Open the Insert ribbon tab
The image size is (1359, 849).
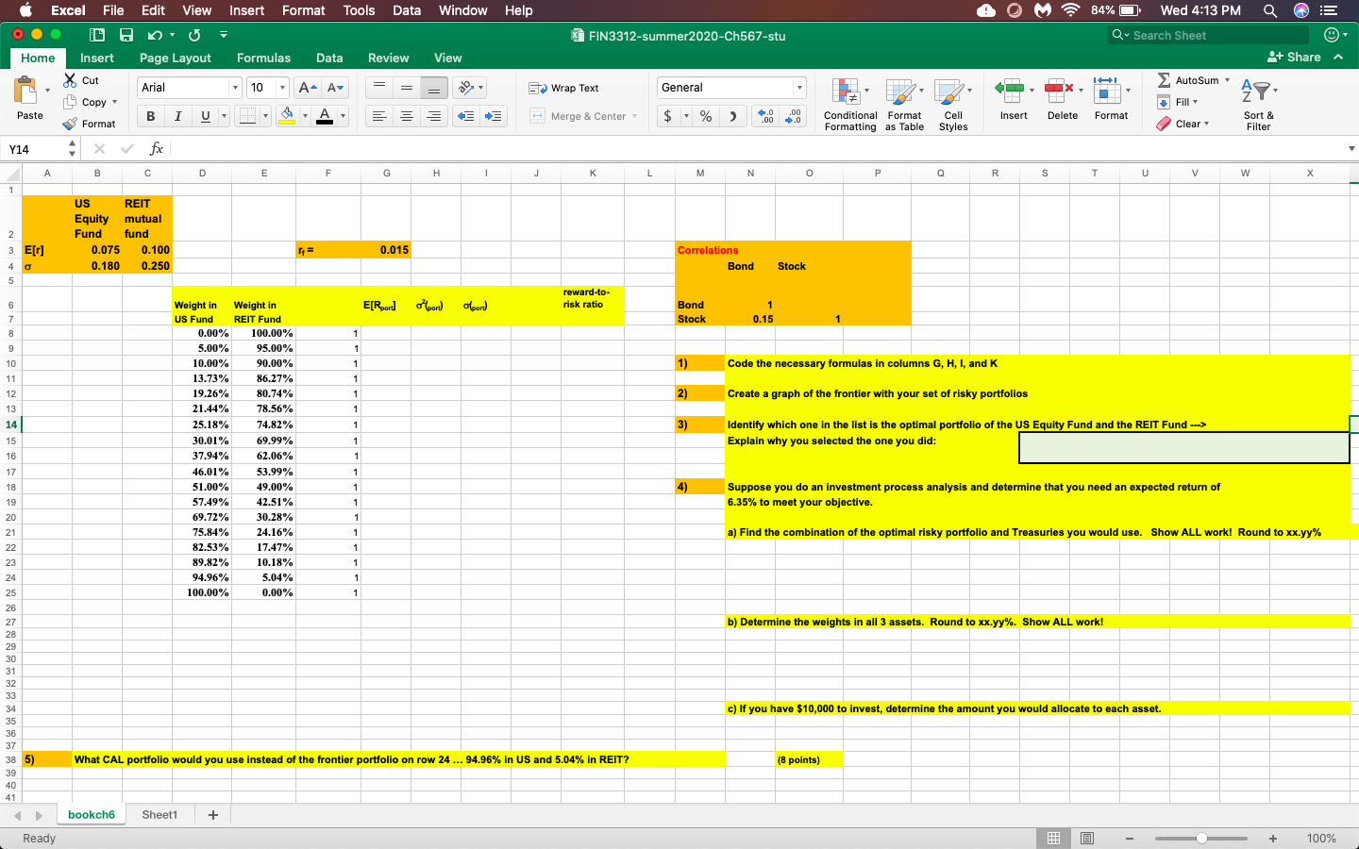point(97,58)
